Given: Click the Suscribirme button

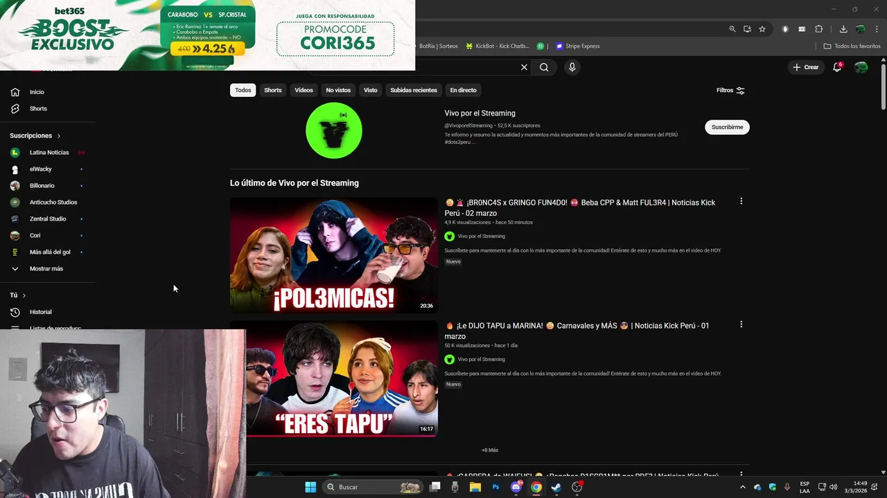Looking at the screenshot, I should (x=727, y=127).
